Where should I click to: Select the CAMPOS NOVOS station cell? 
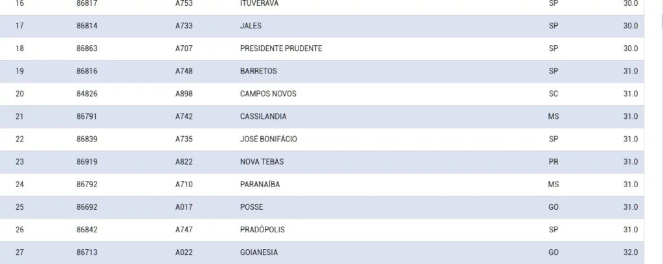[268, 94]
